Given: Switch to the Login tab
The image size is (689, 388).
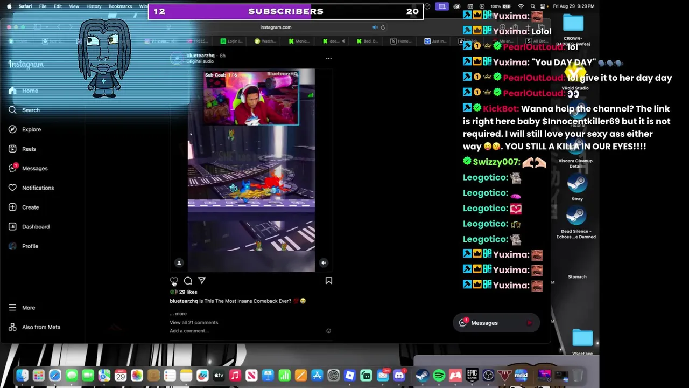Looking at the screenshot, I should (x=231, y=41).
